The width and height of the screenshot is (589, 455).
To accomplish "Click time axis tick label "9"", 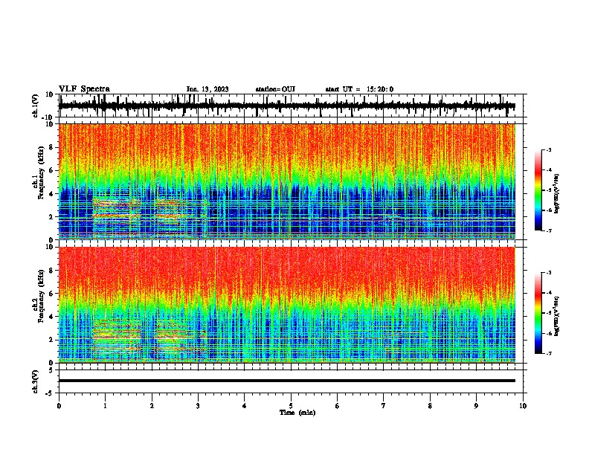I will point(476,406).
